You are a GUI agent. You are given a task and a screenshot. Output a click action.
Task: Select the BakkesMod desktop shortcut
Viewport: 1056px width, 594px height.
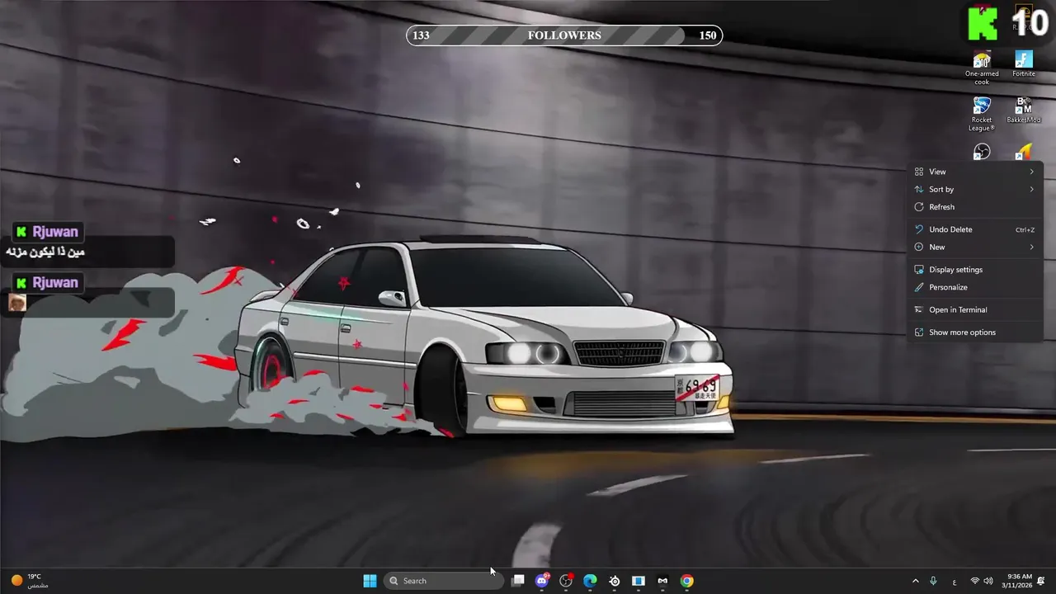point(1024,111)
